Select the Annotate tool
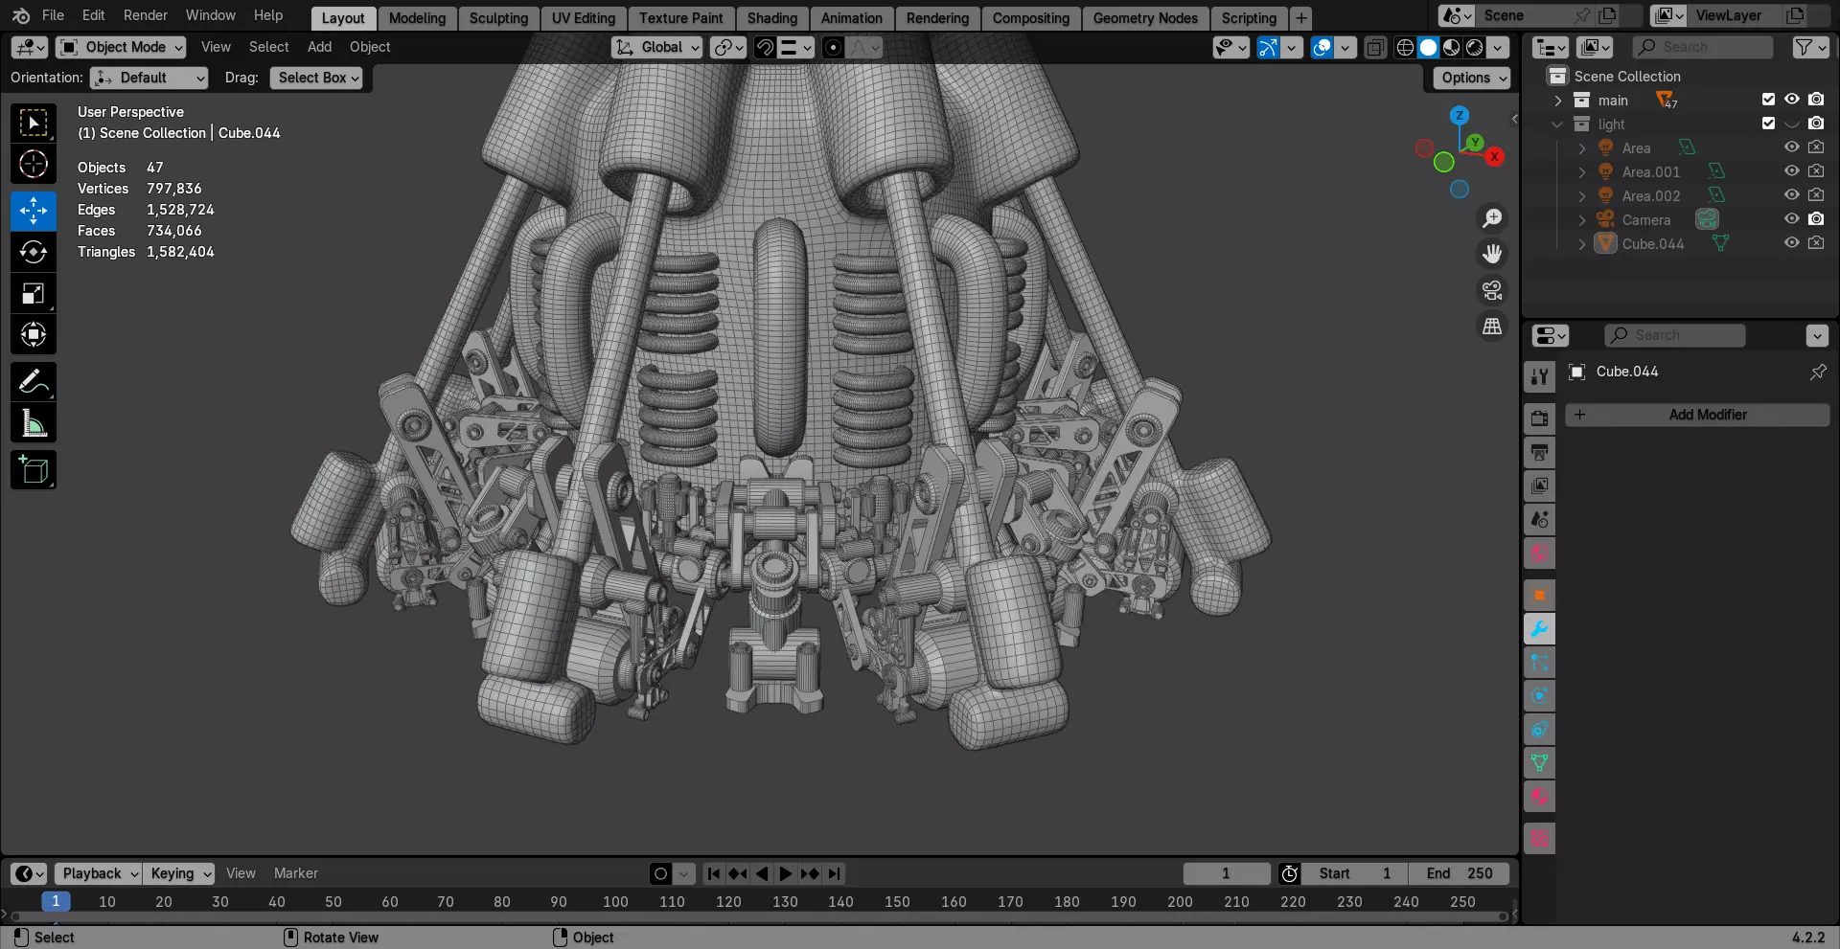Screen dimensions: 1840x949 click(x=34, y=381)
